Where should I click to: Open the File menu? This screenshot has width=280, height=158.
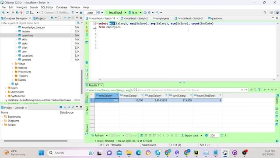tap(3, 7)
